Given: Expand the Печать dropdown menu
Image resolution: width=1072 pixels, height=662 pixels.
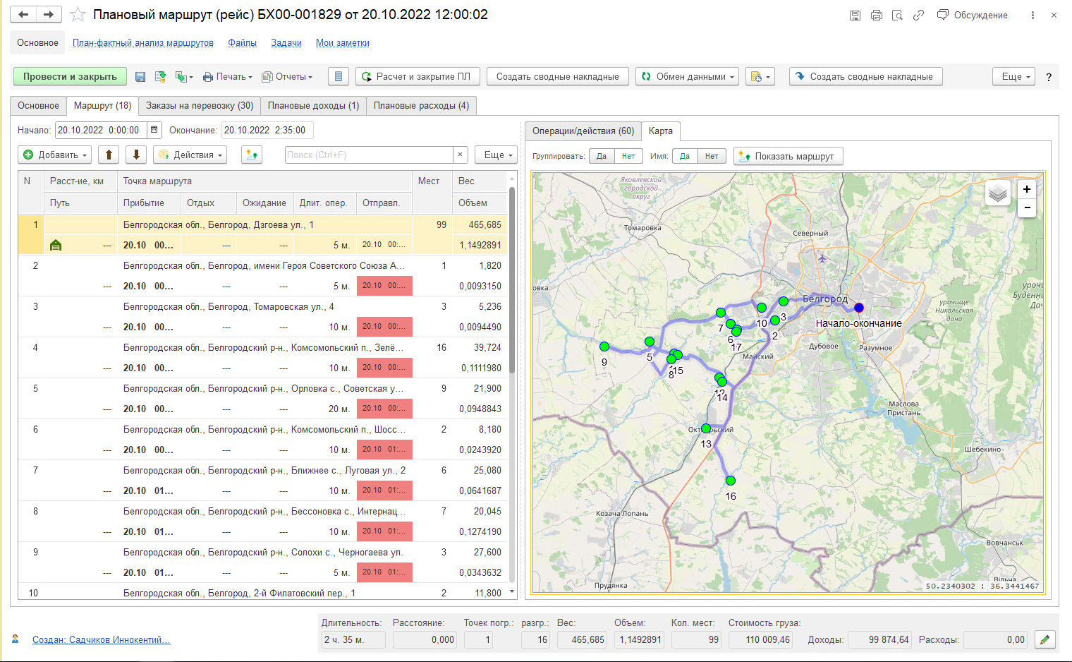Looking at the screenshot, I should [228, 77].
